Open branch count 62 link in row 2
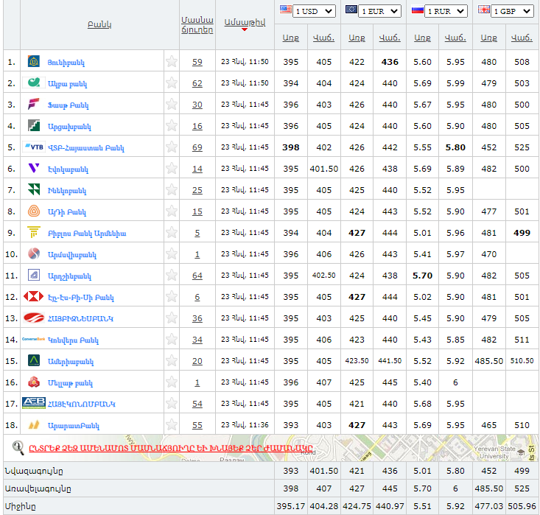The height and width of the screenshot is (515, 540). (197, 83)
